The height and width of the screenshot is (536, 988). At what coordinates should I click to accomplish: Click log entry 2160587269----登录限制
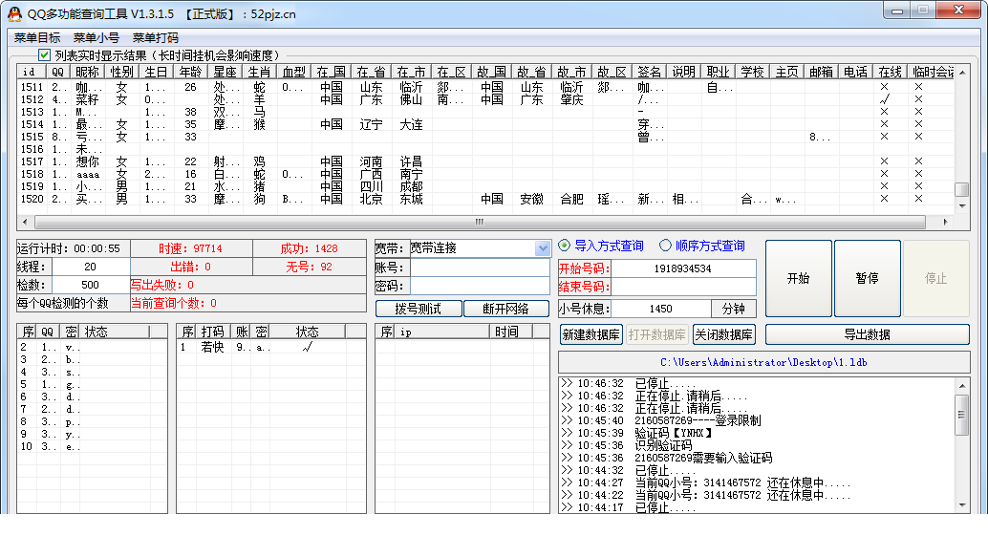pyautogui.click(x=698, y=420)
